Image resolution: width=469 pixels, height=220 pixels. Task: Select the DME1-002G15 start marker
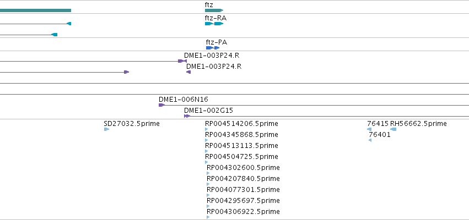pos(187,116)
